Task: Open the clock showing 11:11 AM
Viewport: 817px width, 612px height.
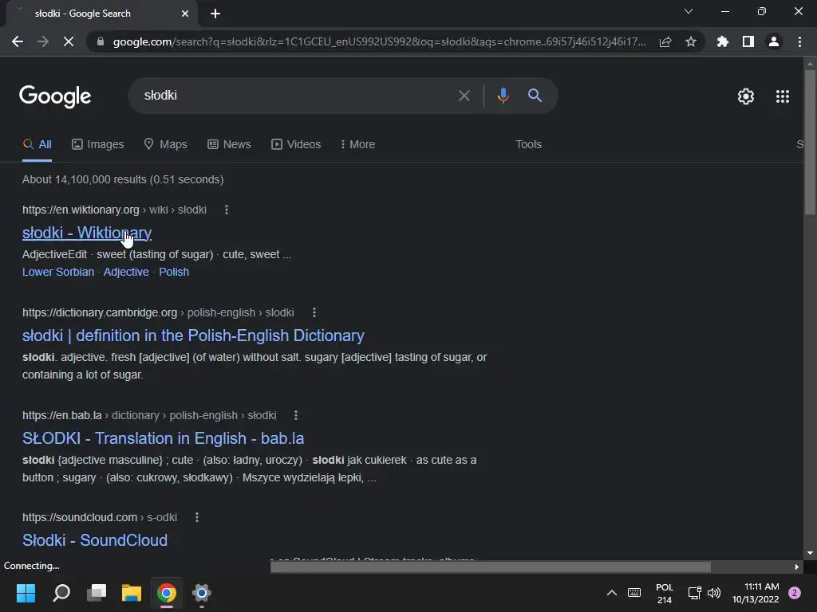Action: click(756, 593)
